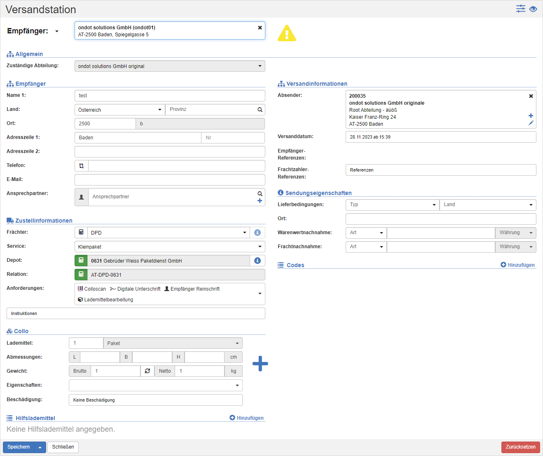Expand the Service dropdown showing Kleinpaket
Screen dimensions: 543x456
click(170, 247)
